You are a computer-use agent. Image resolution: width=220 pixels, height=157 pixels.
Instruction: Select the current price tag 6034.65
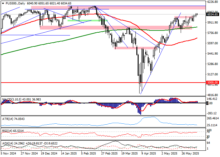pos(212,14)
